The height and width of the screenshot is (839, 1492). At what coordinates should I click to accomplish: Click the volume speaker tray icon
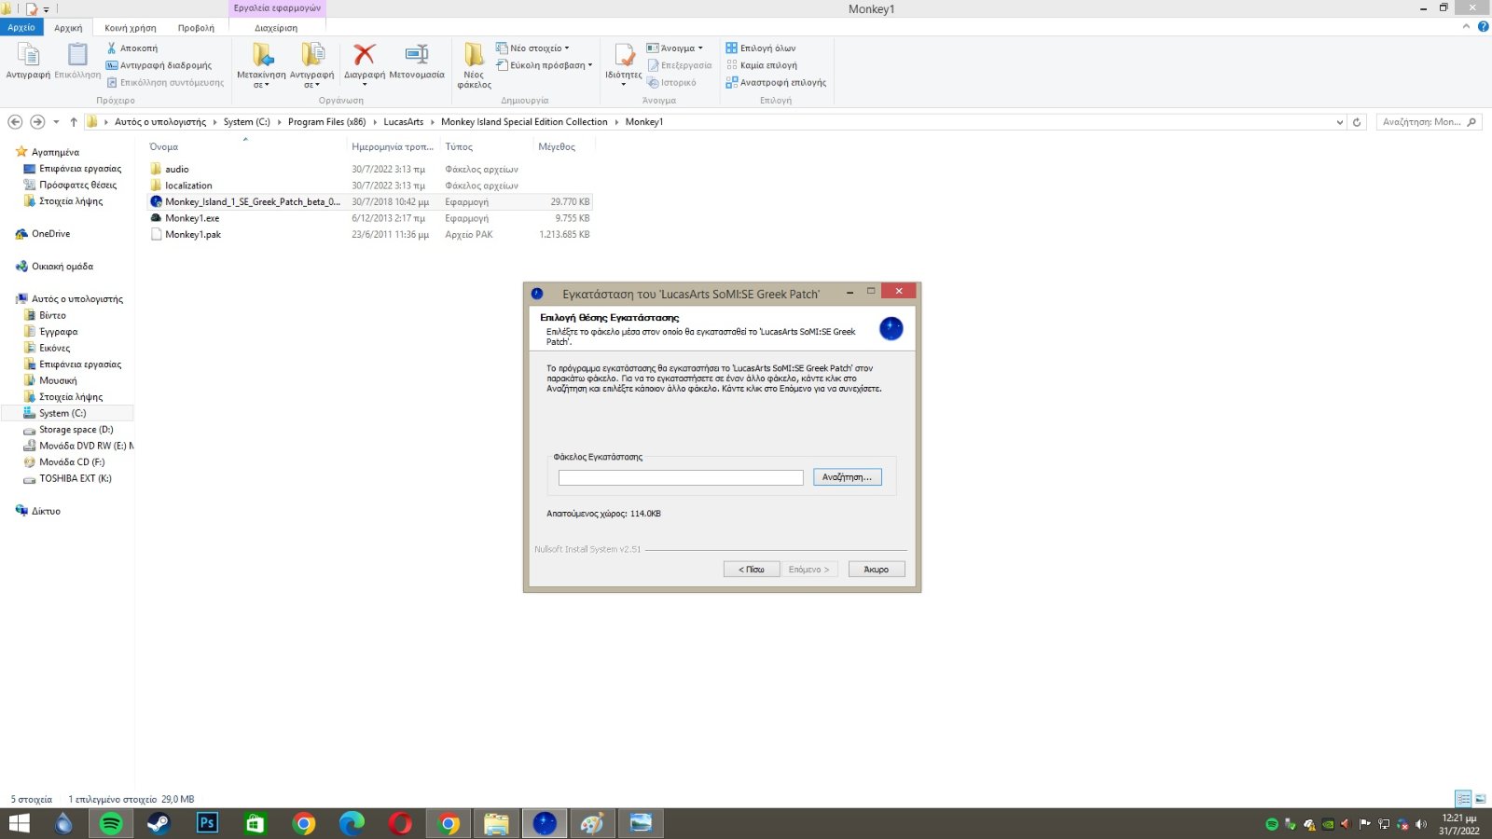click(x=1421, y=824)
